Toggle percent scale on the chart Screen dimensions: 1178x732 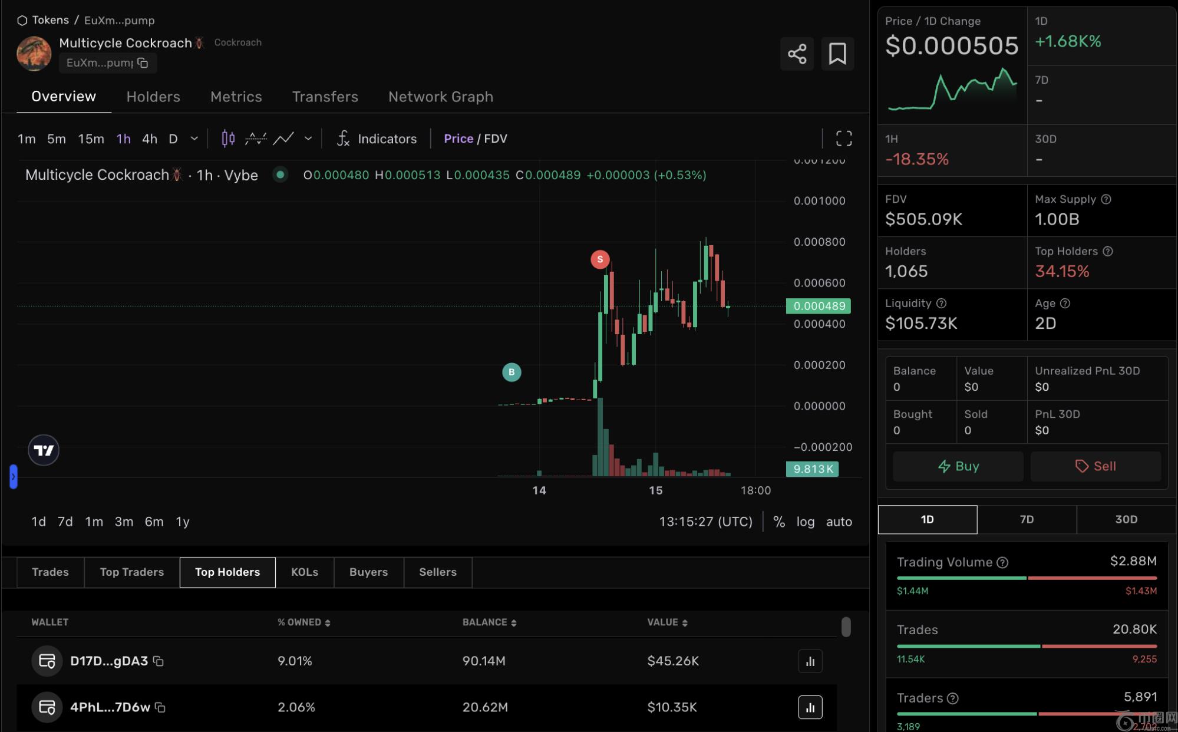point(779,522)
